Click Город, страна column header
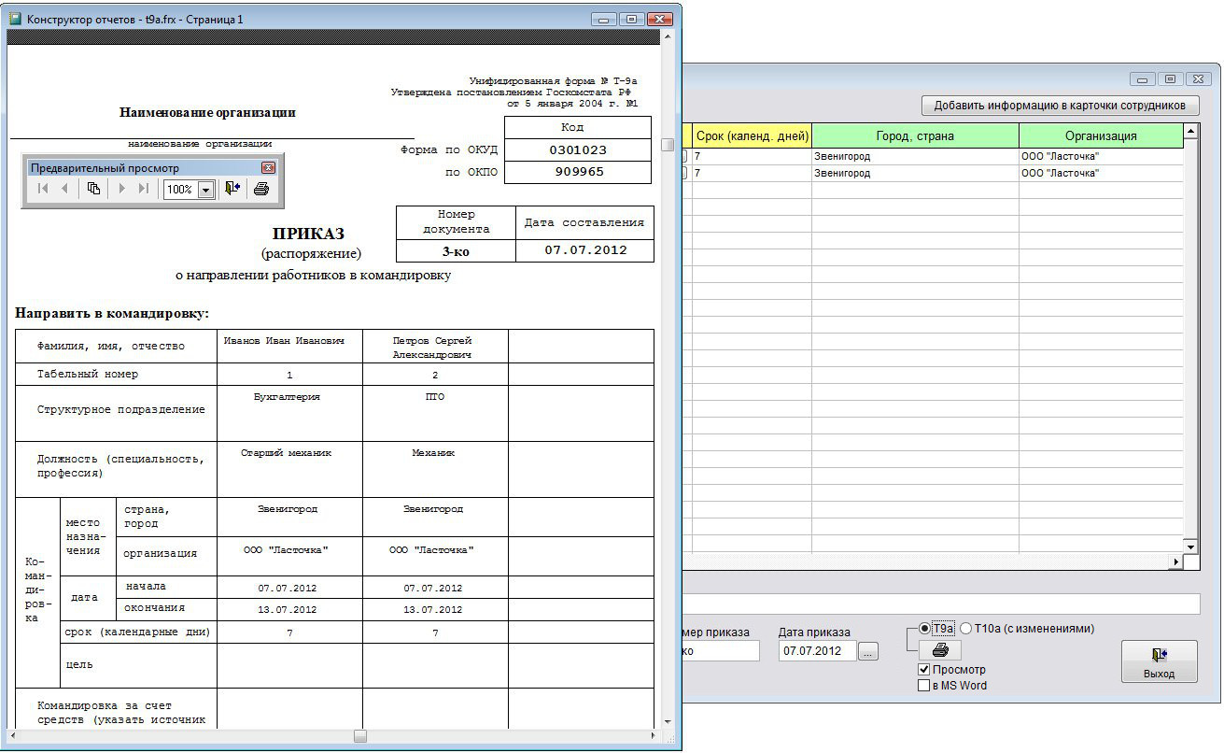1224x753 pixels. pos(915,135)
